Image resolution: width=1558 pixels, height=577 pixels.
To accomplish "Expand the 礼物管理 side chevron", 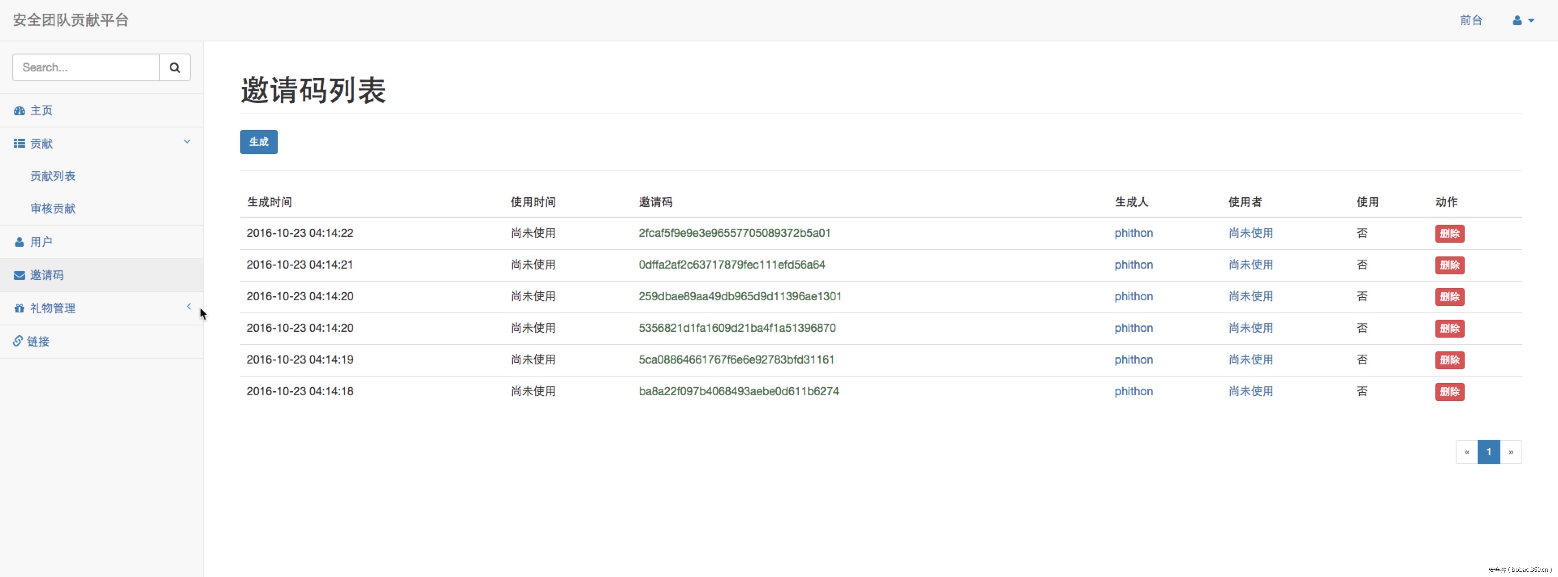I will [x=188, y=306].
